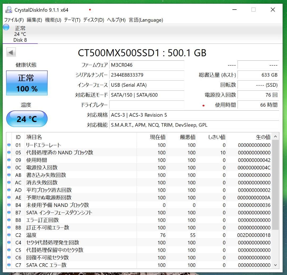
Task: Click raw value 000000000036 in B4 row
Action: click(254, 205)
